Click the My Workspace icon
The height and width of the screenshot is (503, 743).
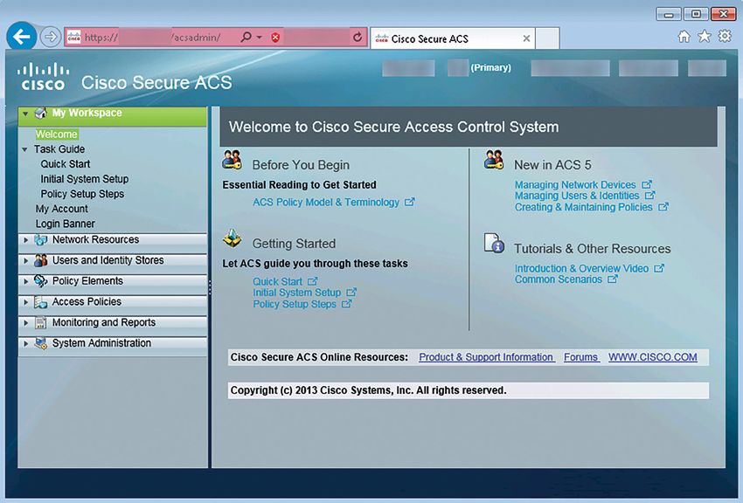point(41,114)
